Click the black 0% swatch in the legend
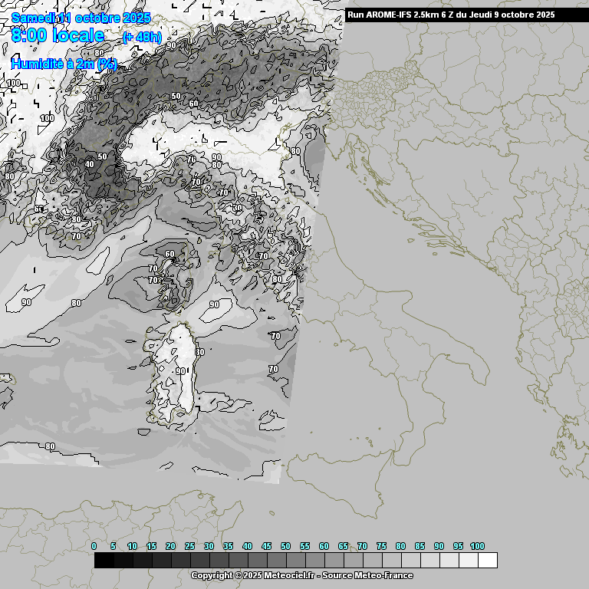The width and height of the screenshot is (589, 589). [104, 561]
